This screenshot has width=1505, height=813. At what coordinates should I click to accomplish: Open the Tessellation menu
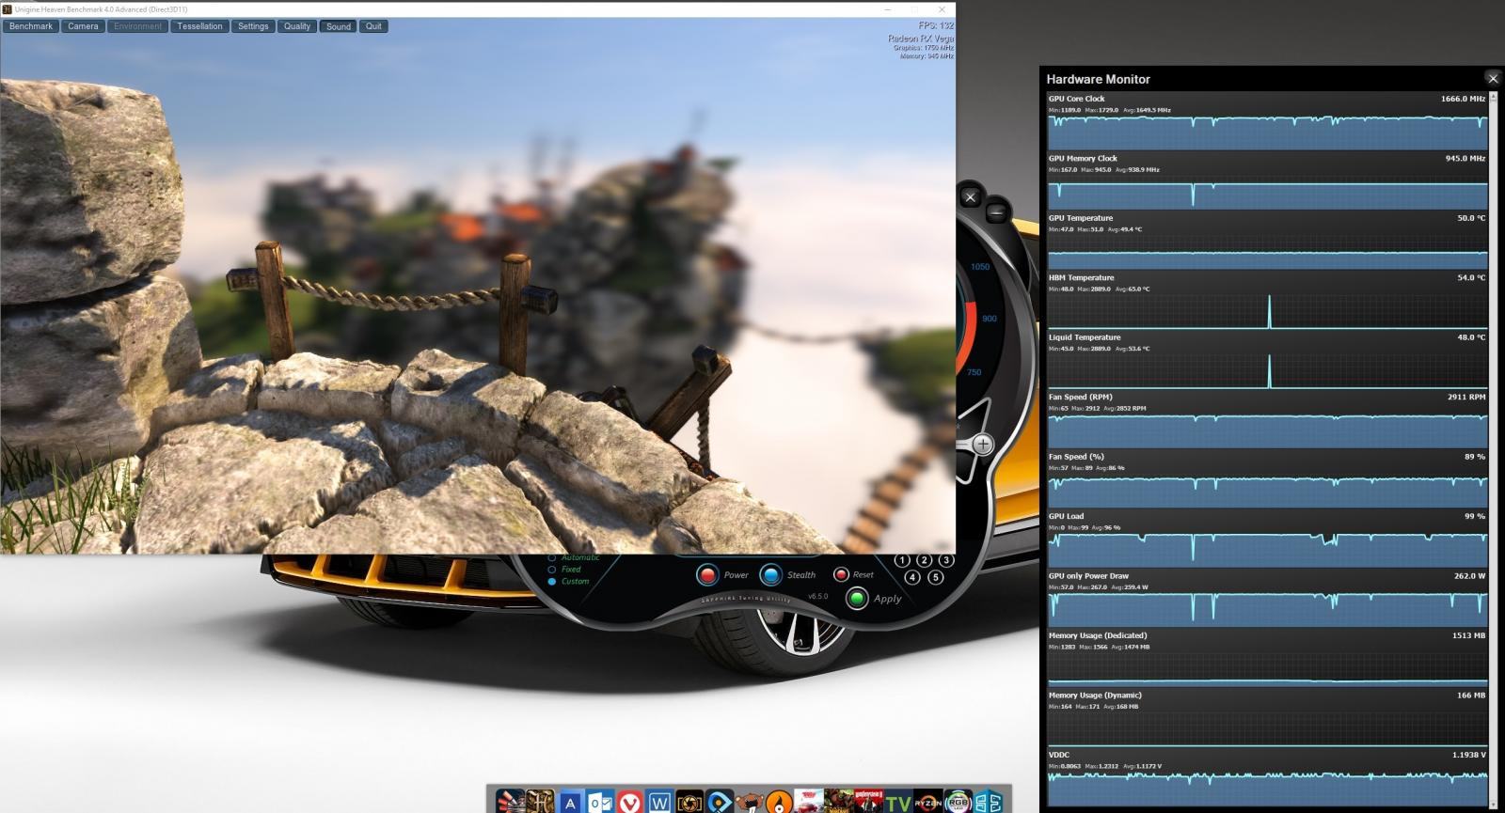199,26
